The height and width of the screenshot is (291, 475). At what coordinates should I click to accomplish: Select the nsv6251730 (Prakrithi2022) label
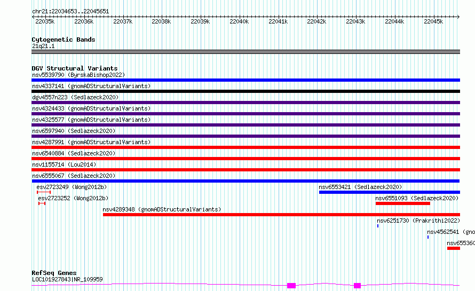coord(418,221)
